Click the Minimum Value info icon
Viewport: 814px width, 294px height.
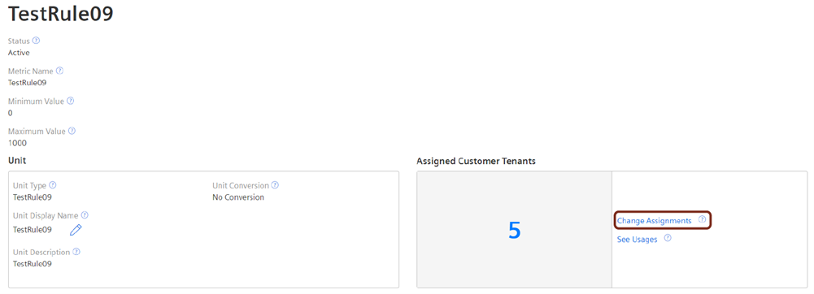tap(71, 101)
